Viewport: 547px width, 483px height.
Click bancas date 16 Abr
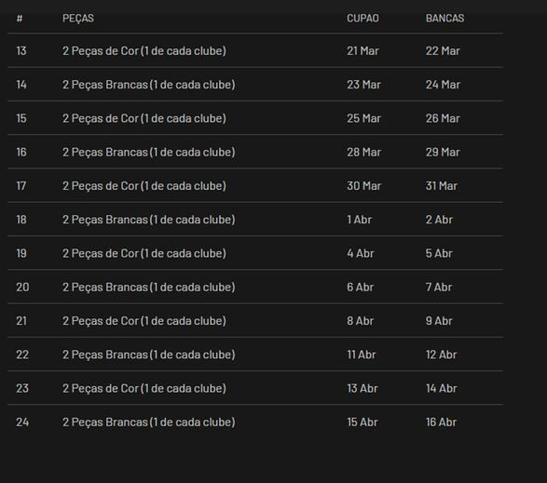click(x=441, y=423)
